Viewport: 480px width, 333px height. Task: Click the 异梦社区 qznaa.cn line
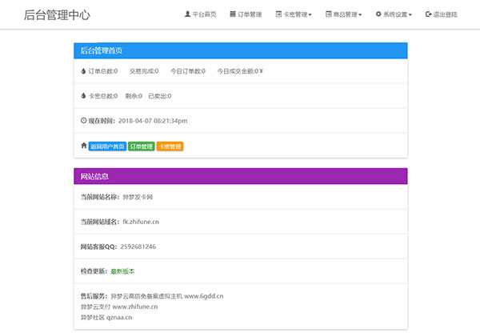(x=106, y=317)
